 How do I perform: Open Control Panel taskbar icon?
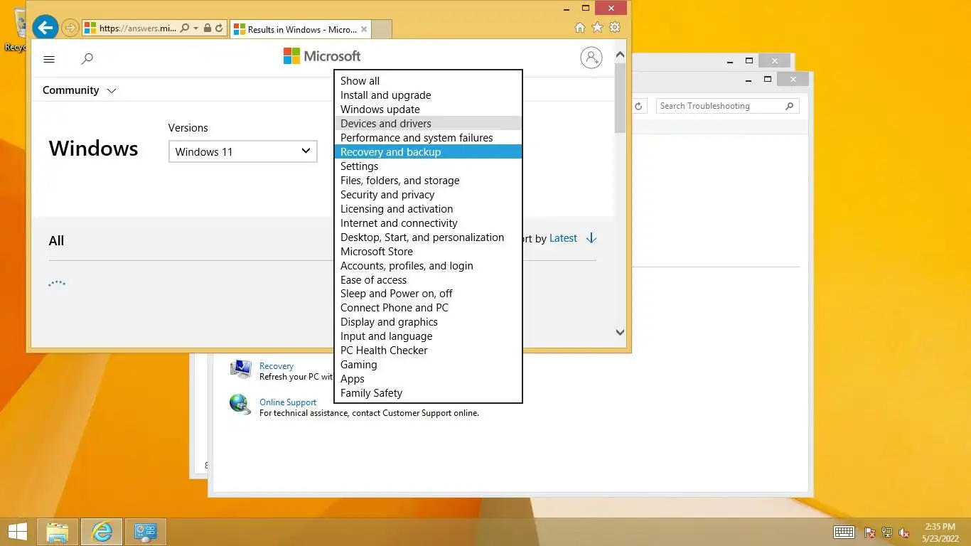coord(146,532)
